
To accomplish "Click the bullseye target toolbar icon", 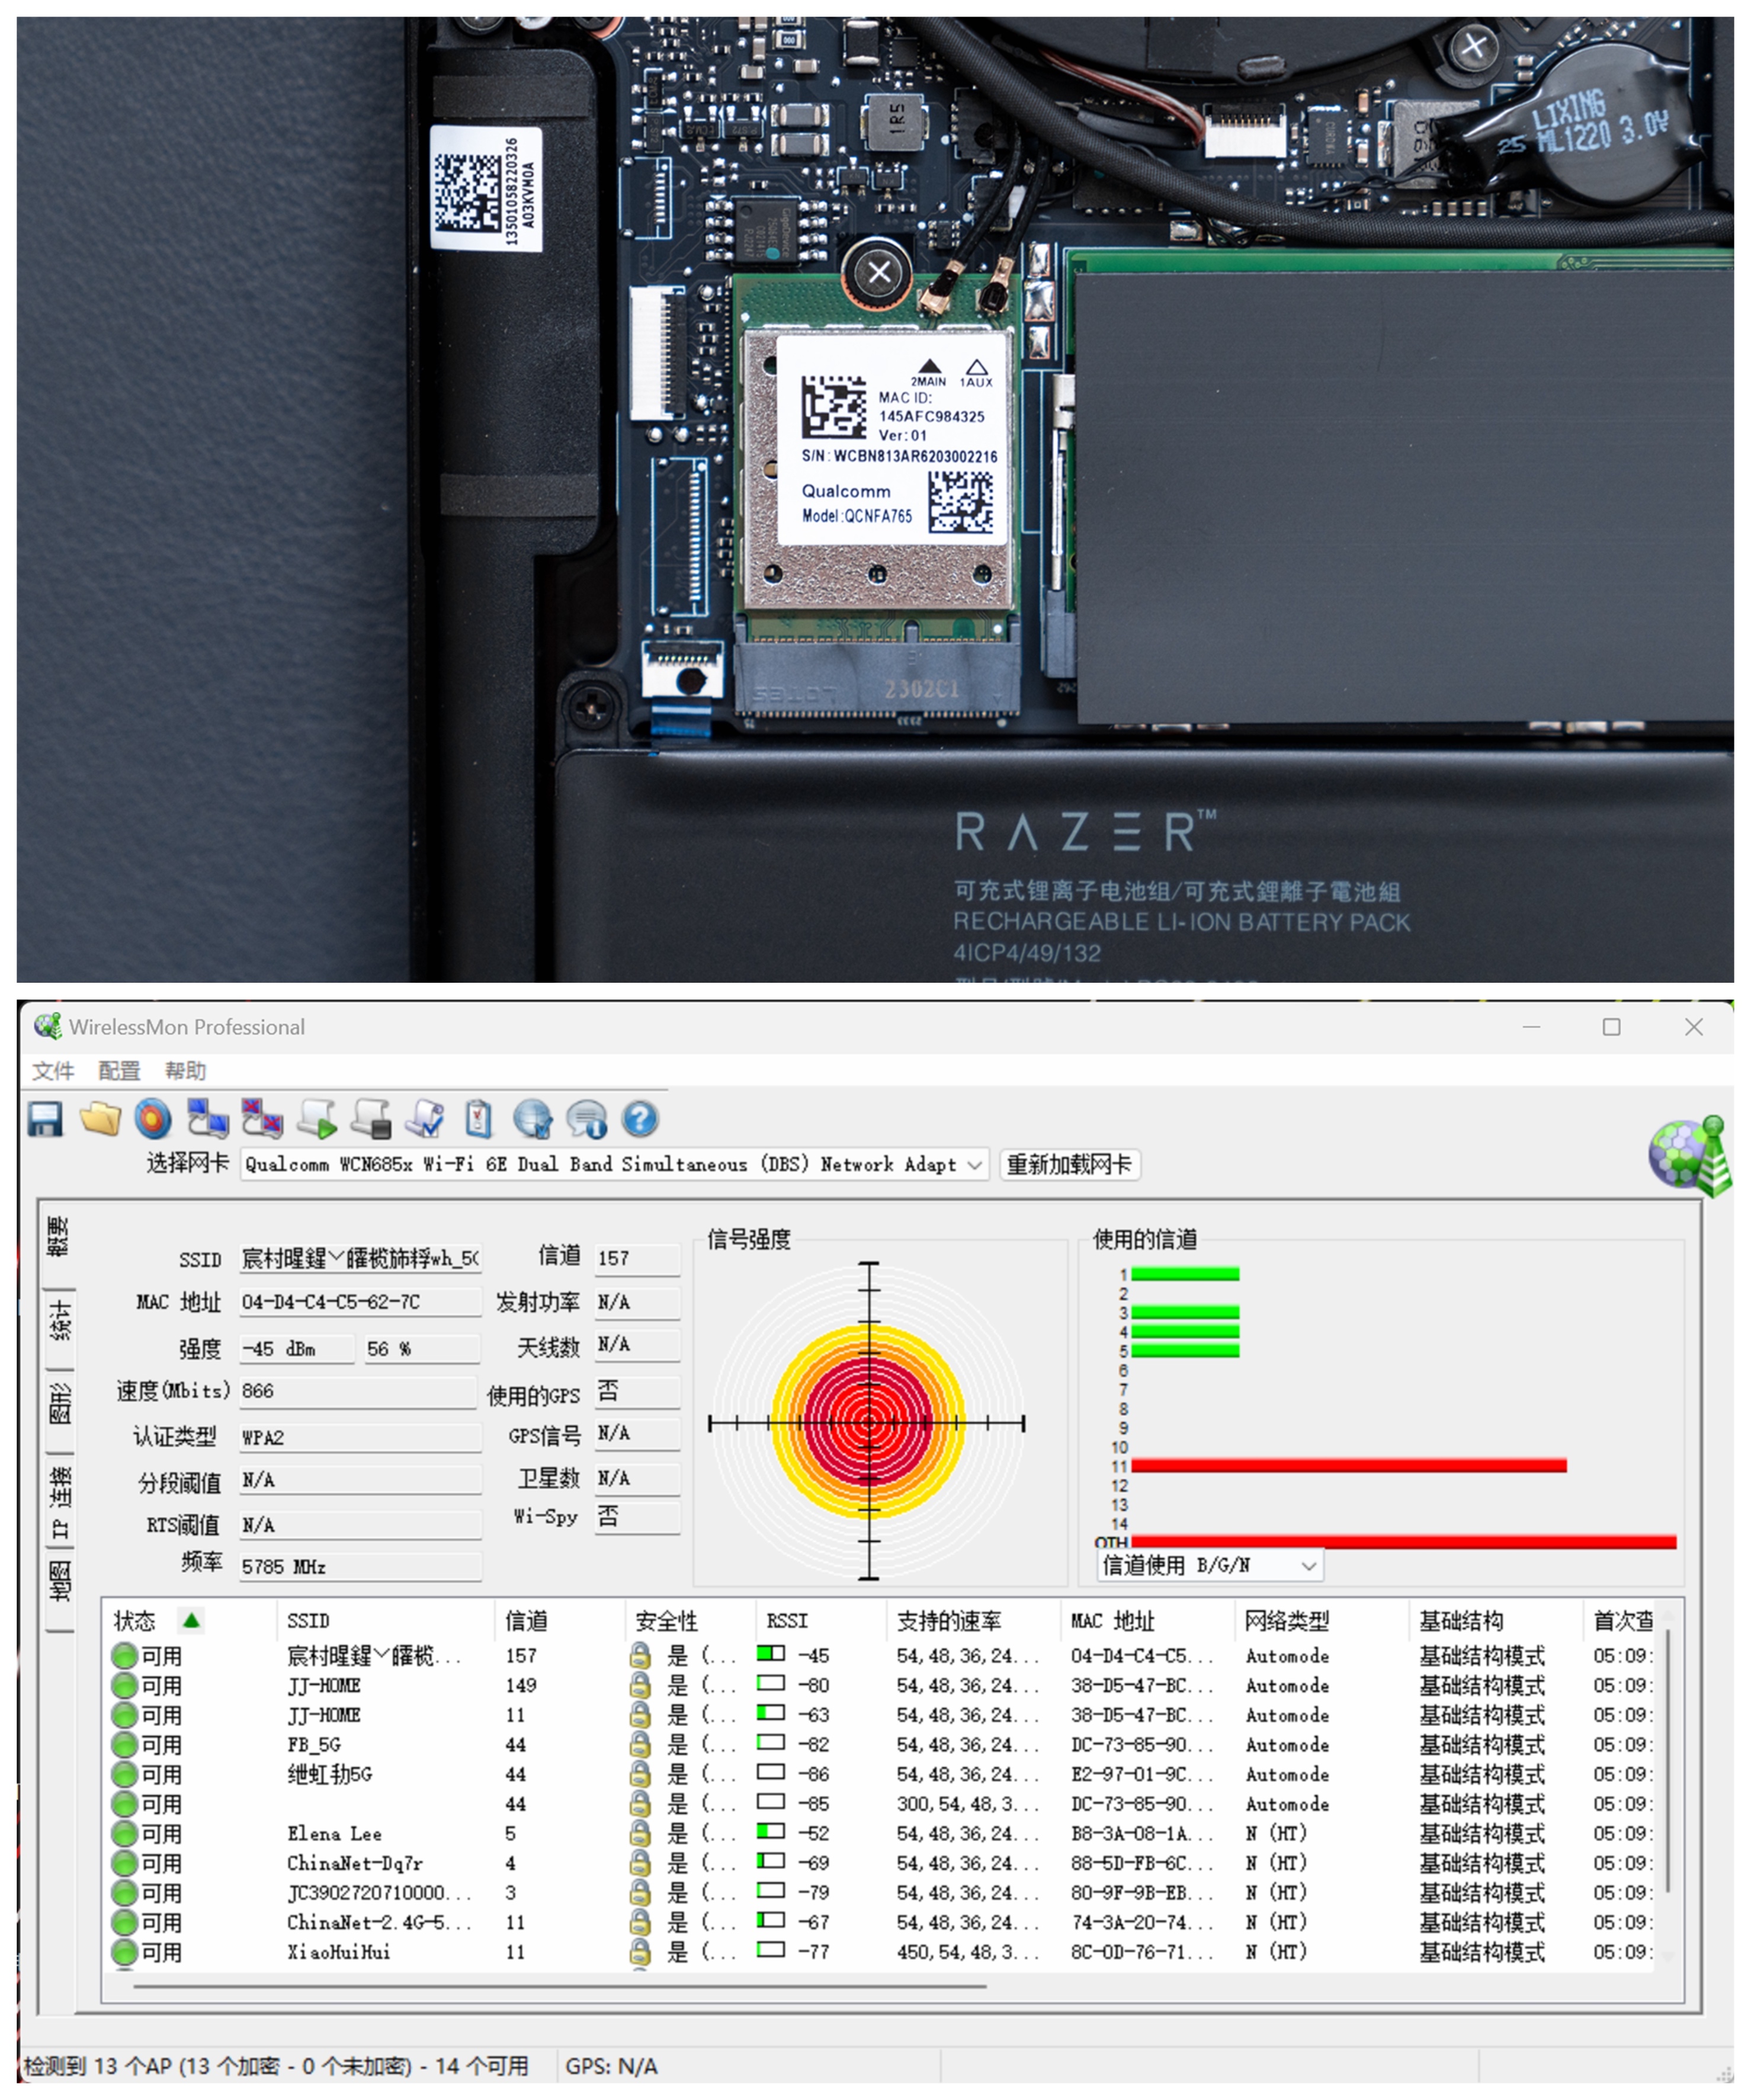I will [153, 1120].
